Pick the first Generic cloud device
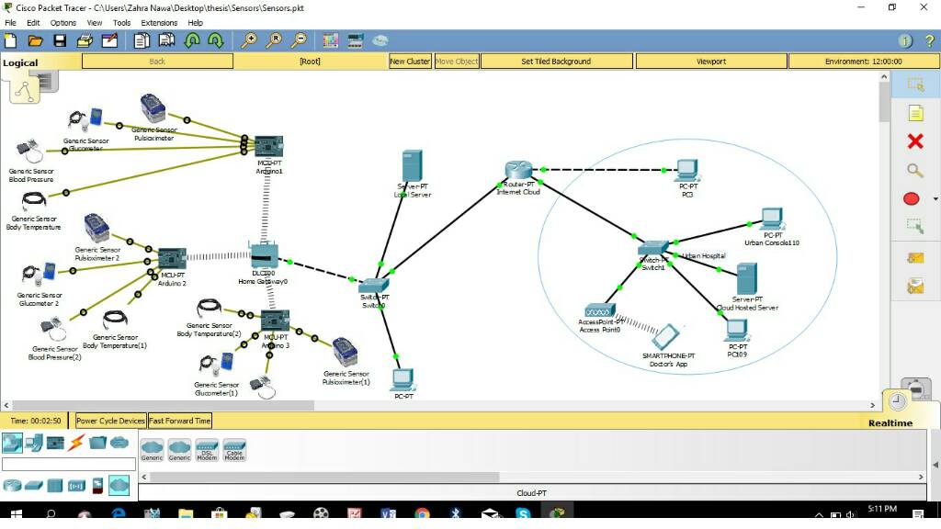The image size is (941, 529). (152, 450)
